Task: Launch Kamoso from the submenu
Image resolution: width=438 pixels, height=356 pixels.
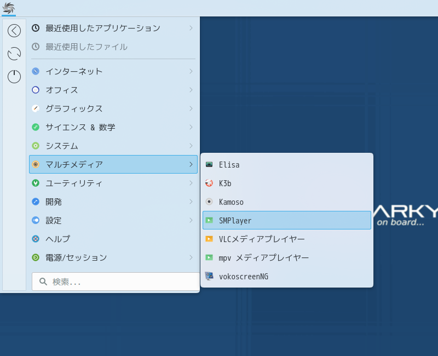Action: pyautogui.click(x=287, y=202)
